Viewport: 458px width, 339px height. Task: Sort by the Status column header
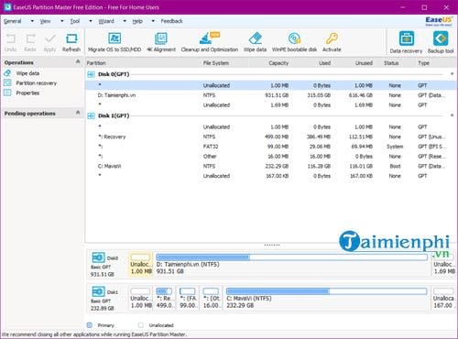tap(391, 63)
